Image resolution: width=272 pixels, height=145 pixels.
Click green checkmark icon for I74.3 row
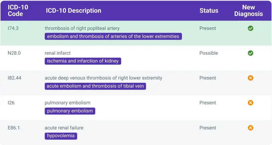[250, 28]
